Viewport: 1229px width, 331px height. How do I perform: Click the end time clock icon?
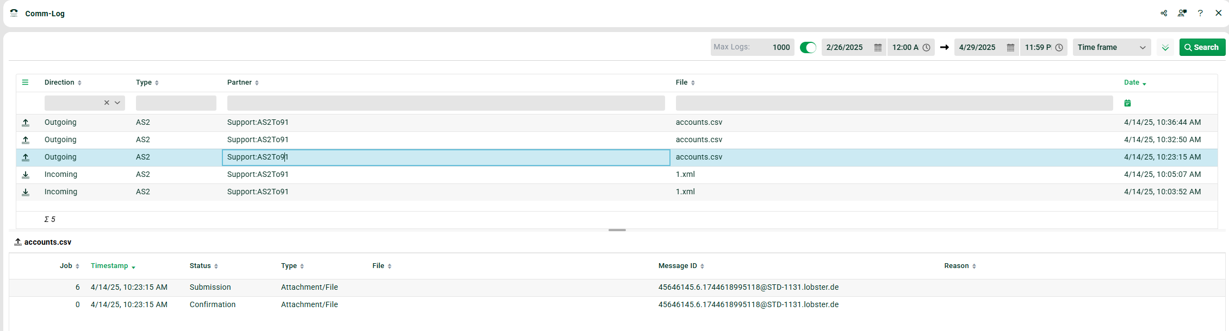point(1059,48)
